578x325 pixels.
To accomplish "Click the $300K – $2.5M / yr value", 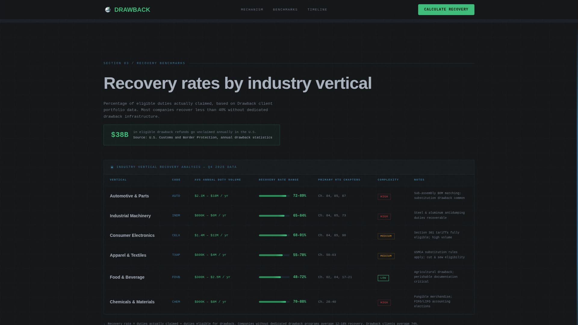I will [212, 277].
